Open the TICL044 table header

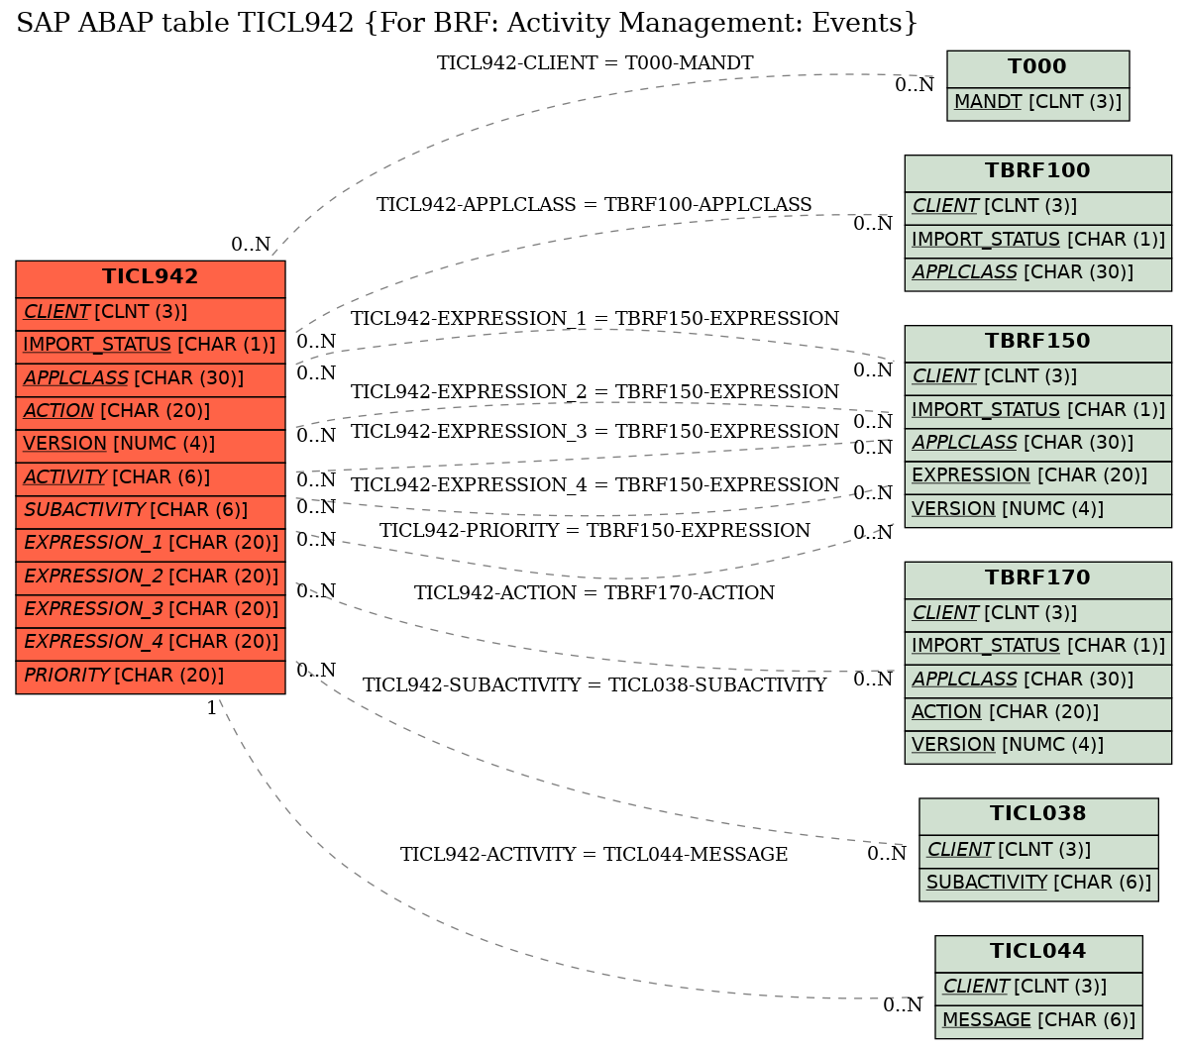[x=1038, y=953]
